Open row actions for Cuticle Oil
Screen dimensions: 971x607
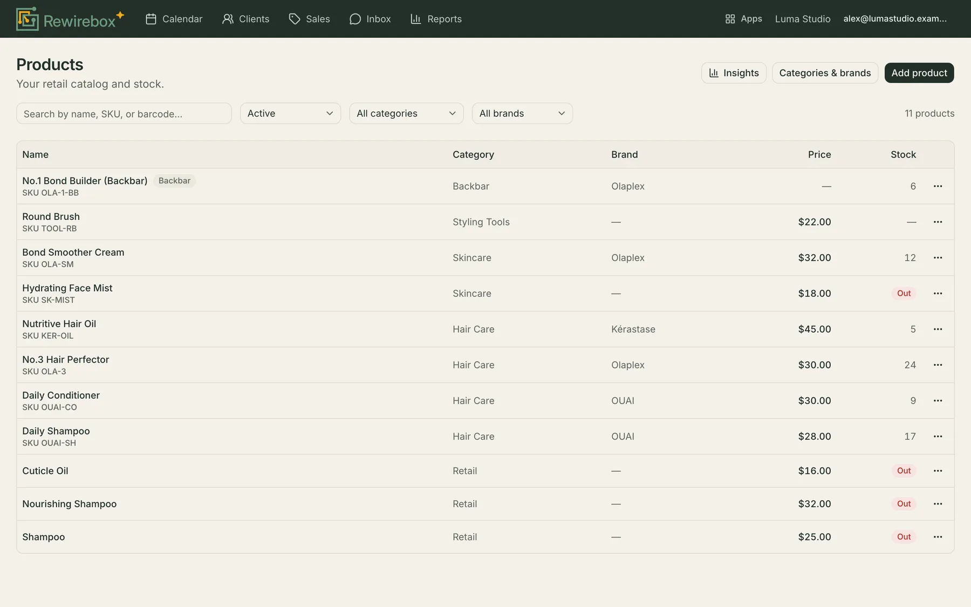coord(938,470)
